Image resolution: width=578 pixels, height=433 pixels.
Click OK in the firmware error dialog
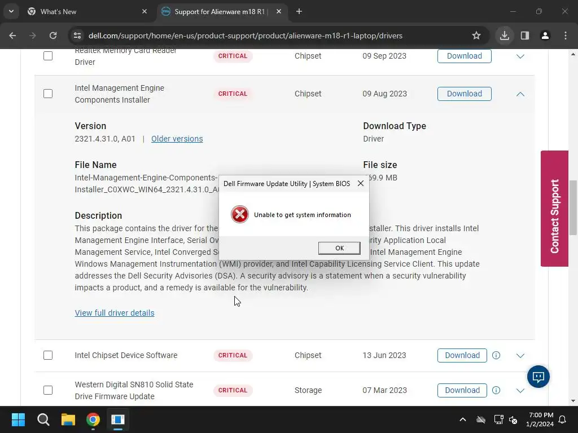pyautogui.click(x=339, y=248)
